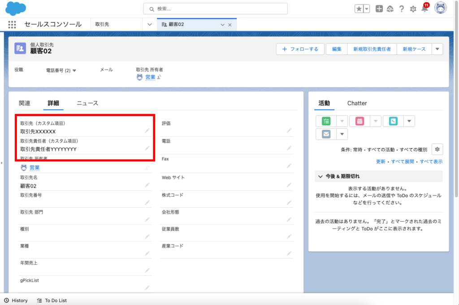Screen dimensions: 459x305
Task: Click the new event calendar icon
Action: coord(360,121)
